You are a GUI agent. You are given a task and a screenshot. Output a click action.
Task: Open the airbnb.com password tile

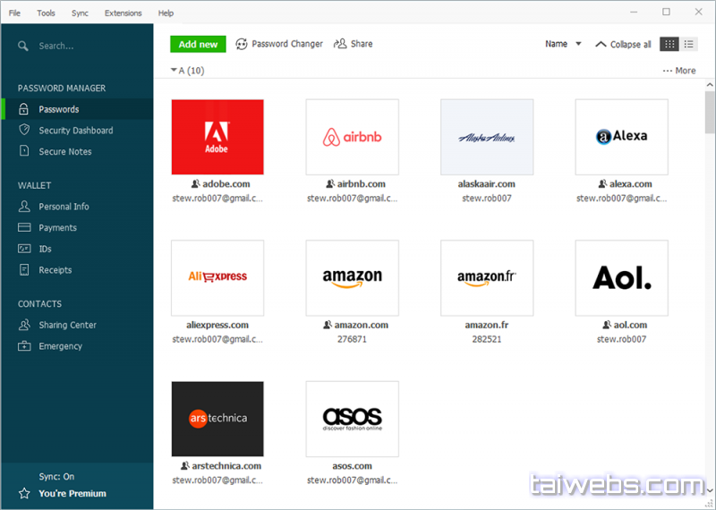pyautogui.click(x=352, y=137)
